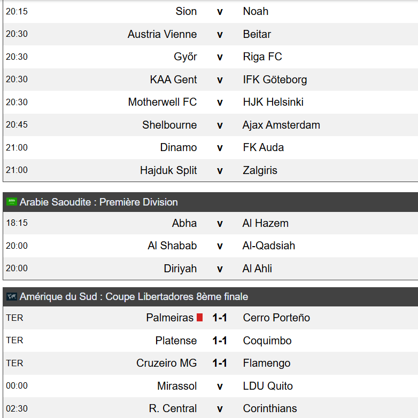Click the Al Shabab v Al-Qadsiah match
Image resolution: width=418 pixels, height=418 pixels.
[210, 246]
